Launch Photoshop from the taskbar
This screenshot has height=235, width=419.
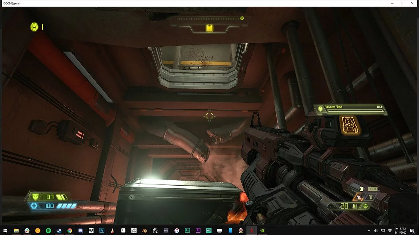(x=102, y=230)
